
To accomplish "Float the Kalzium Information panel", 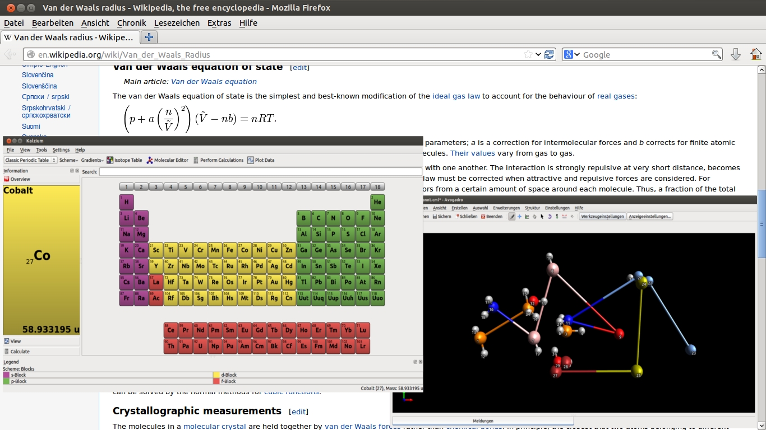I will tap(72, 171).
